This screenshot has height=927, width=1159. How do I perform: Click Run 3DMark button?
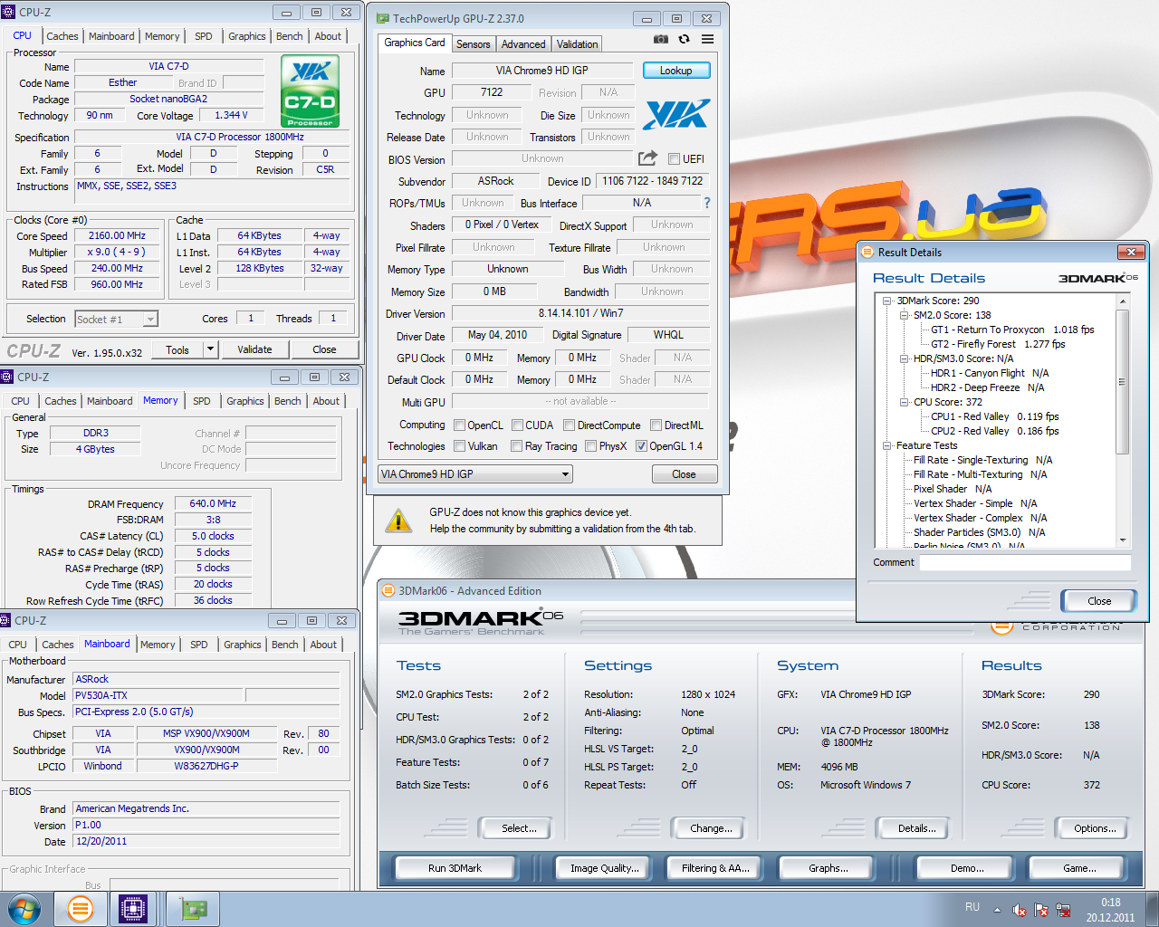tap(455, 868)
